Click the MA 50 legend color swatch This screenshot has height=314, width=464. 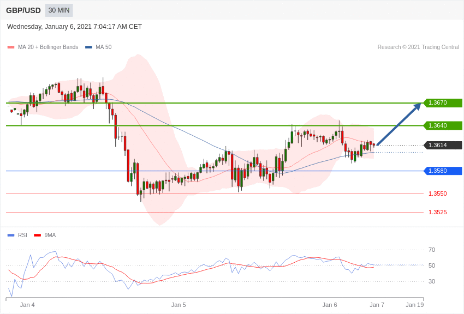tap(89, 47)
